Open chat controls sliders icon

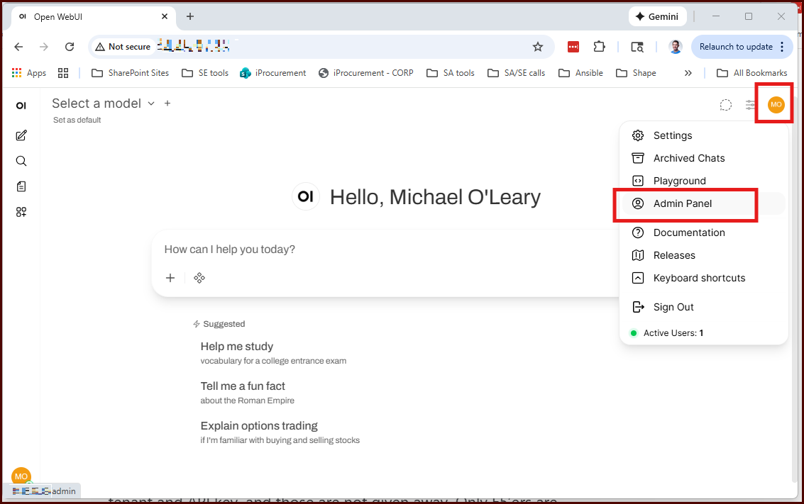pos(750,105)
